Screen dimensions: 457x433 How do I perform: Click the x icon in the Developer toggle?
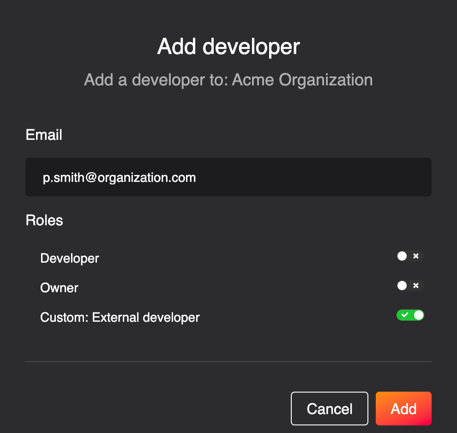(x=416, y=256)
